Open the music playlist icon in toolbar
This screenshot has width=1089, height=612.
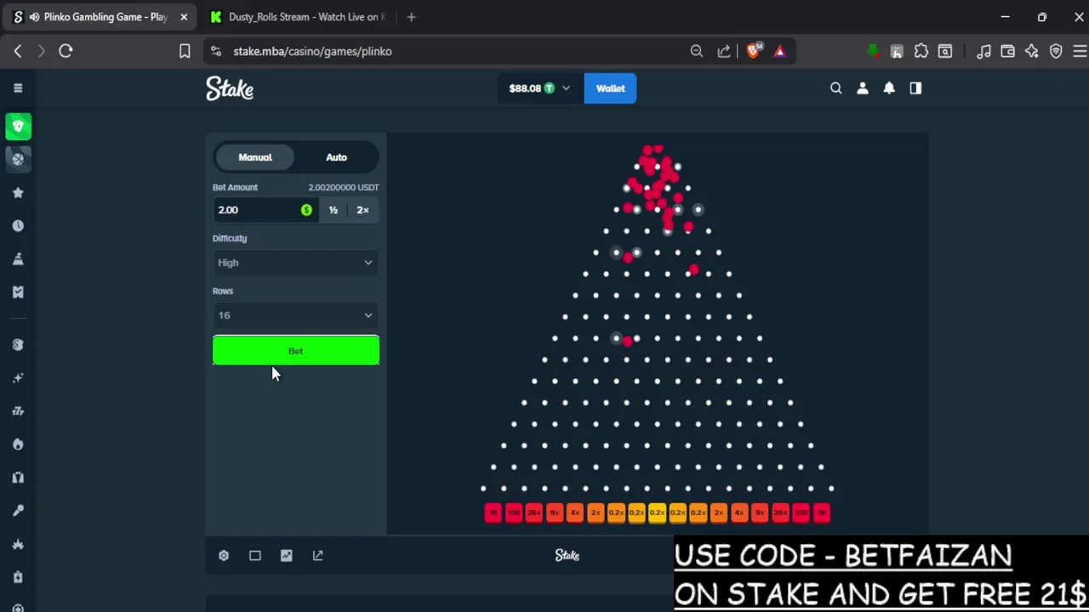pos(984,51)
